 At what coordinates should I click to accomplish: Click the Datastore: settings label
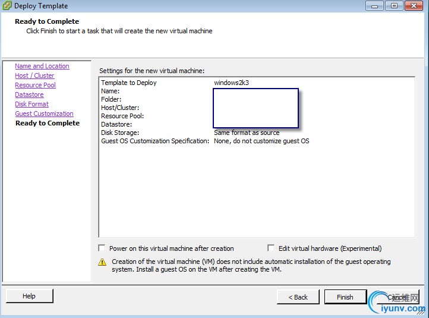tap(116, 124)
